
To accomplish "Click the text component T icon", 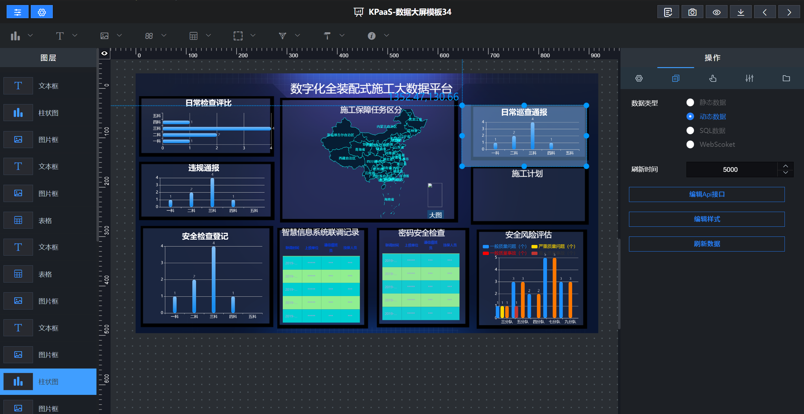I will click(60, 36).
